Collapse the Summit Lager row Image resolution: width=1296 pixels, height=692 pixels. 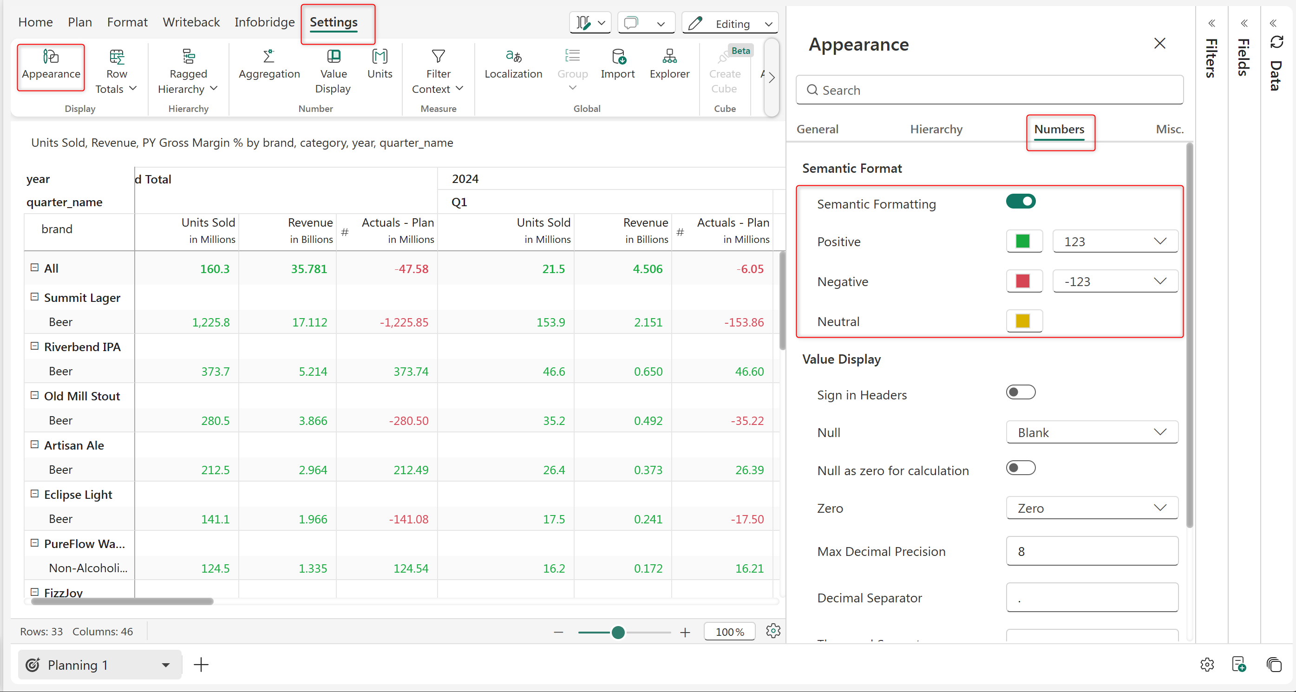click(x=35, y=297)
